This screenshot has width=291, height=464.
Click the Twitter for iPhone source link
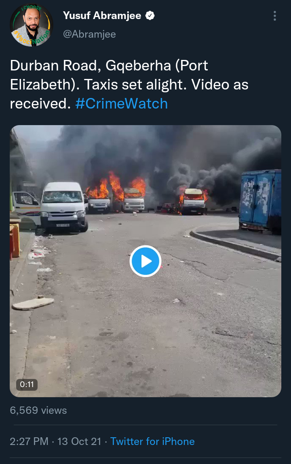152,441
